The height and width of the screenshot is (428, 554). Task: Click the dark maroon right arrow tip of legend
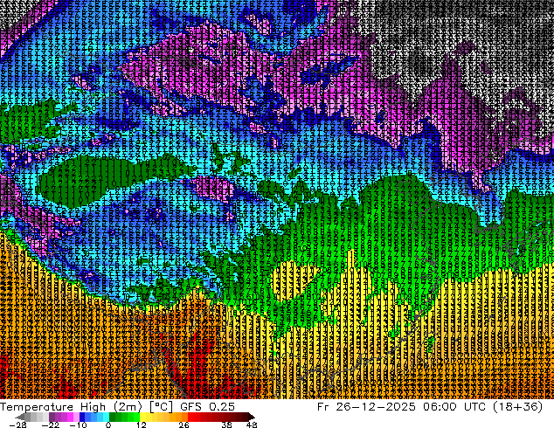coord(251,417)
